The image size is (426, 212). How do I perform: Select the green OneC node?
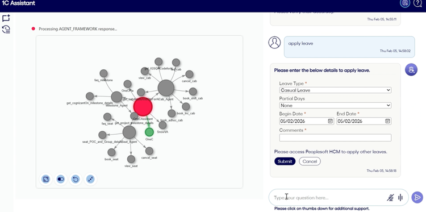point(149,132)
